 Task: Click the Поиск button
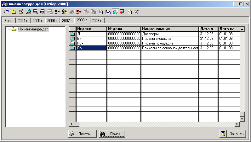(x=112, y=134)
